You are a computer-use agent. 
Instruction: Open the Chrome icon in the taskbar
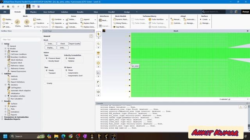70,136
